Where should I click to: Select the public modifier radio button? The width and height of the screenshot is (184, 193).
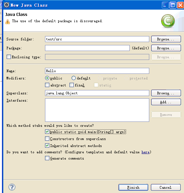pyautogui.click(x=47, y=78)
